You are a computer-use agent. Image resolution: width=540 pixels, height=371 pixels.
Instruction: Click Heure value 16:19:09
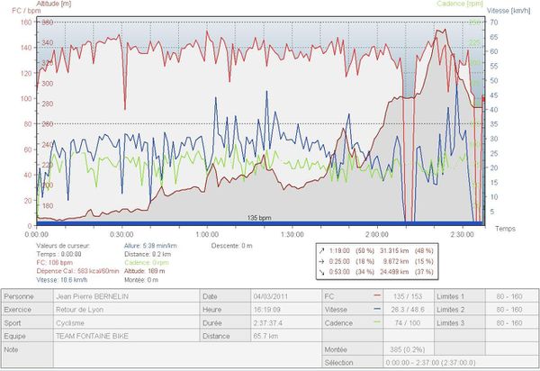pos(267,310)
